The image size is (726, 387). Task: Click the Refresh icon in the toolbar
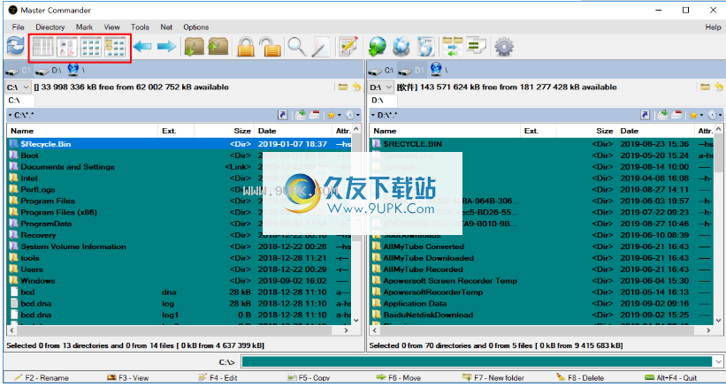[x=15, y=47]
